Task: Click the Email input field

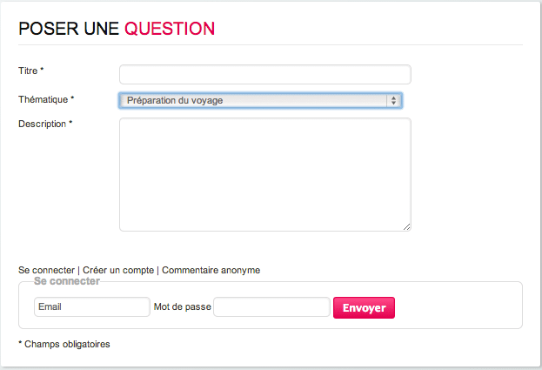Action: [91, 307]
